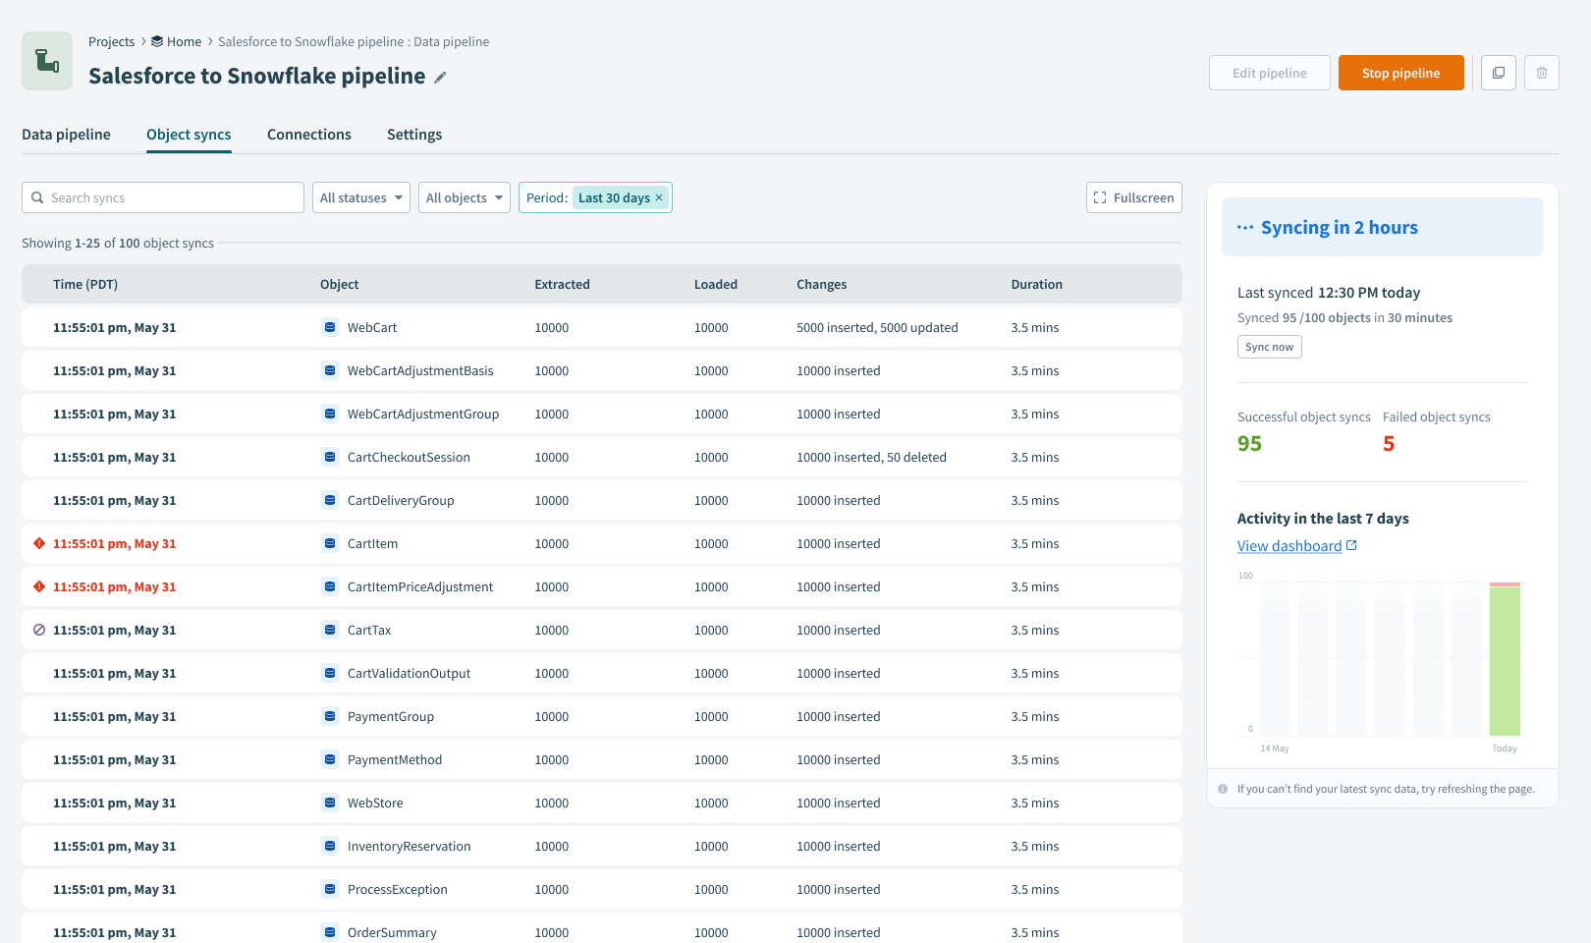The image size is (1591, 943).
Task: Click the failed object syncs count 5
Action: [x=1389, y=444]
